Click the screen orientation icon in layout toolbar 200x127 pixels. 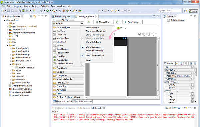(x=117, y=22)
